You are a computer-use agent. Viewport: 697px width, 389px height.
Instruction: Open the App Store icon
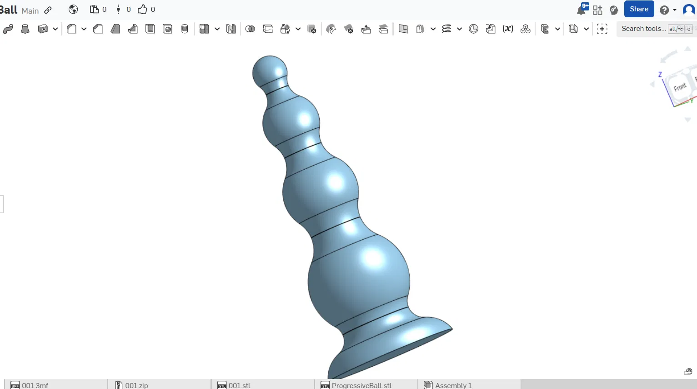pyautogui.click(x=597, y=10)
